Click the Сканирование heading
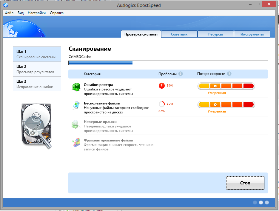The width and height of the screenshot is (279, 211). (90, 49)
